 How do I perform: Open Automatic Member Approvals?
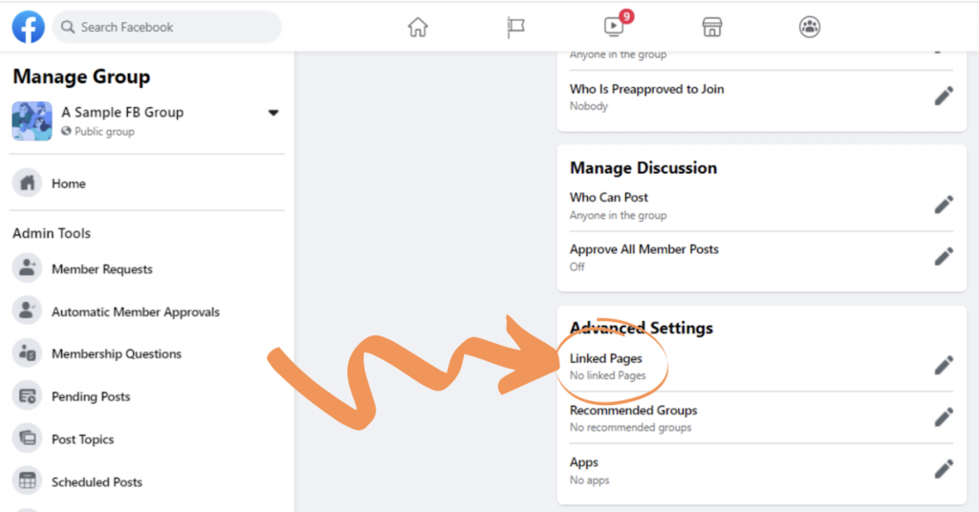[135, 311]
